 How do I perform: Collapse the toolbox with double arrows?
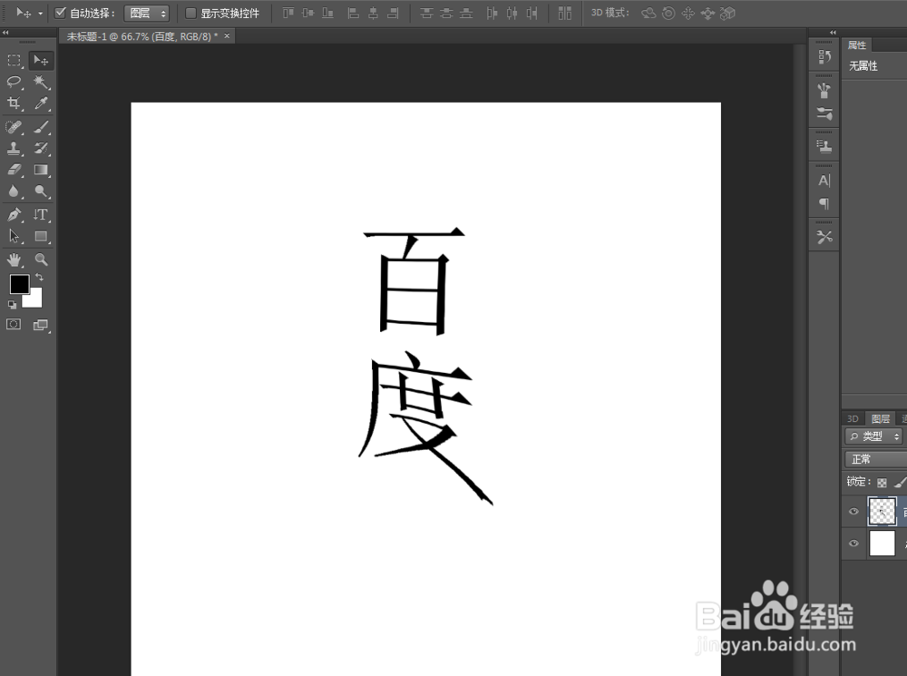pos(5,33)
